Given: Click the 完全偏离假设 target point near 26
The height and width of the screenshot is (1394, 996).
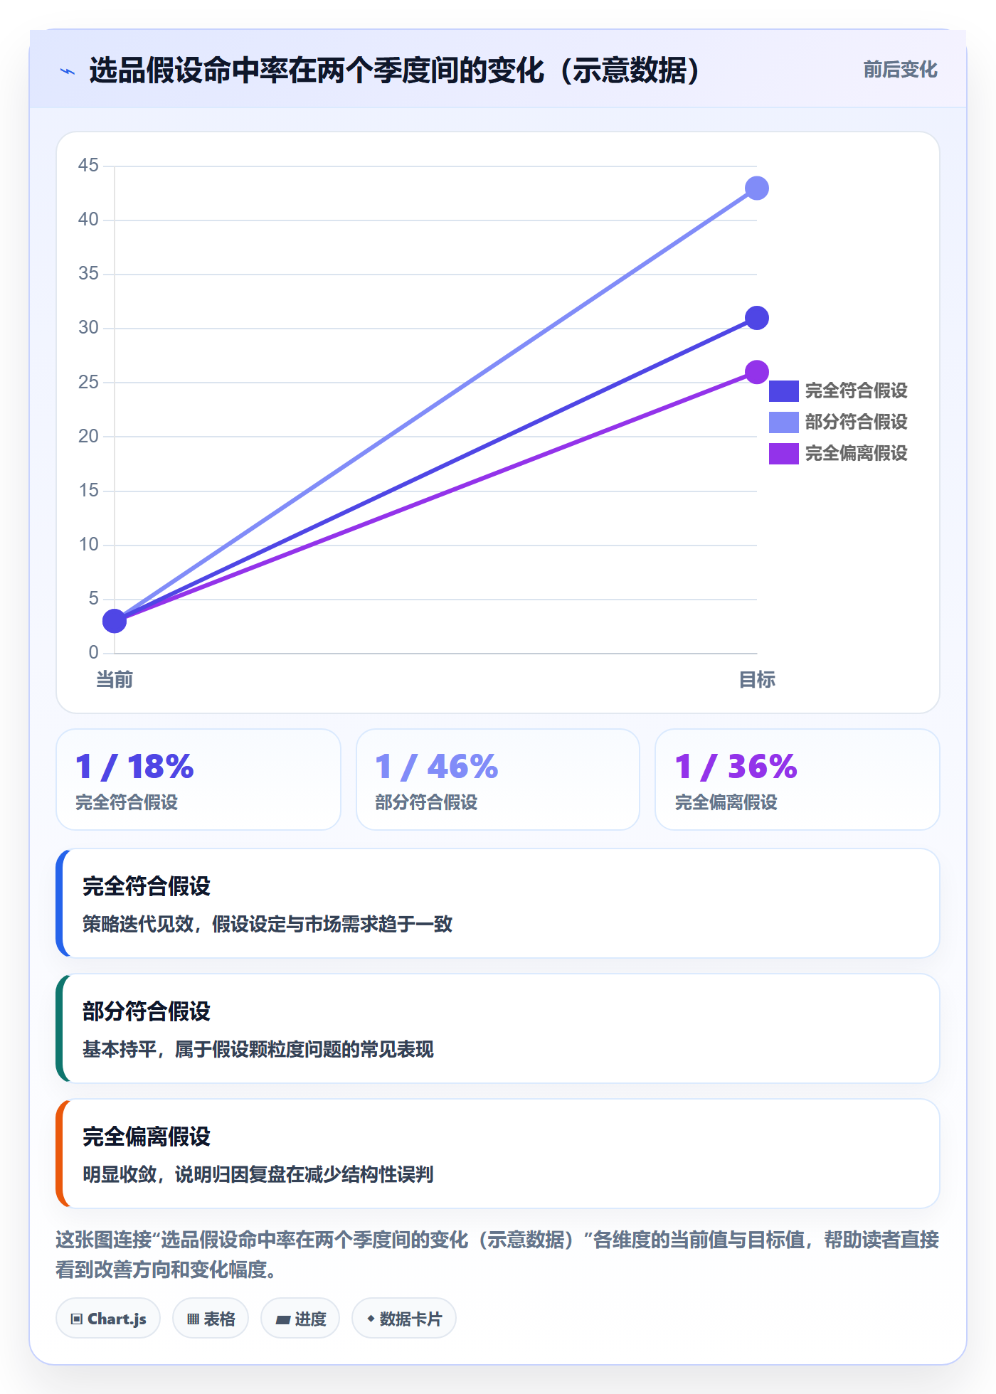Looking at the screenshot, I should 756,372.
